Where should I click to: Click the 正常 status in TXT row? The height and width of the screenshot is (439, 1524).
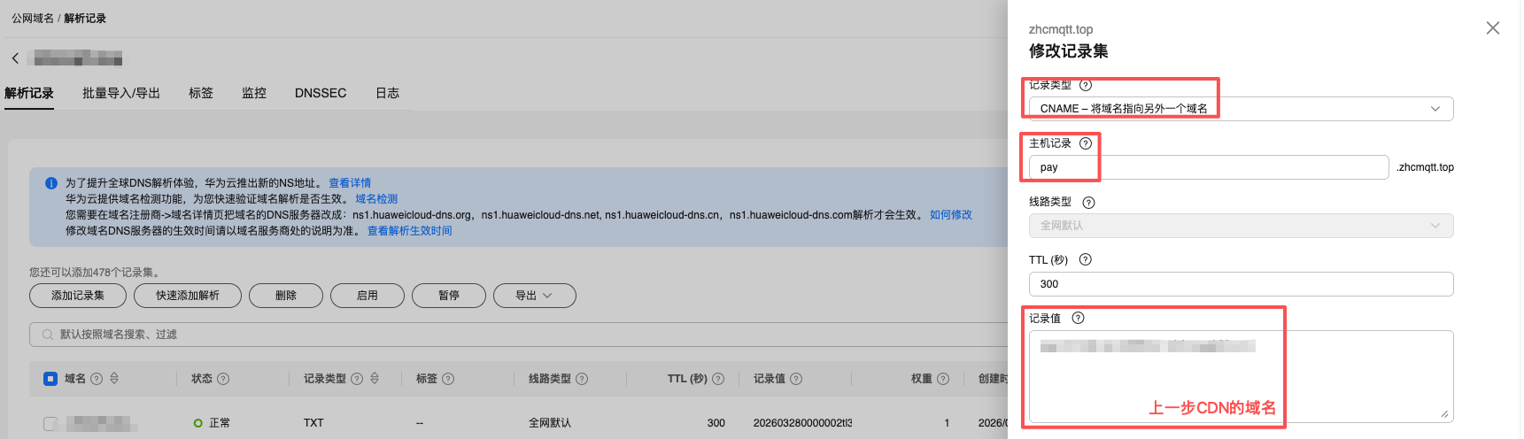pyautogui.click(x=213, y=423)
